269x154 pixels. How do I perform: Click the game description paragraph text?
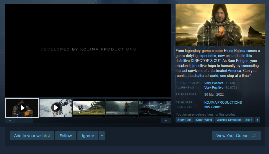[x=218, y=63]
